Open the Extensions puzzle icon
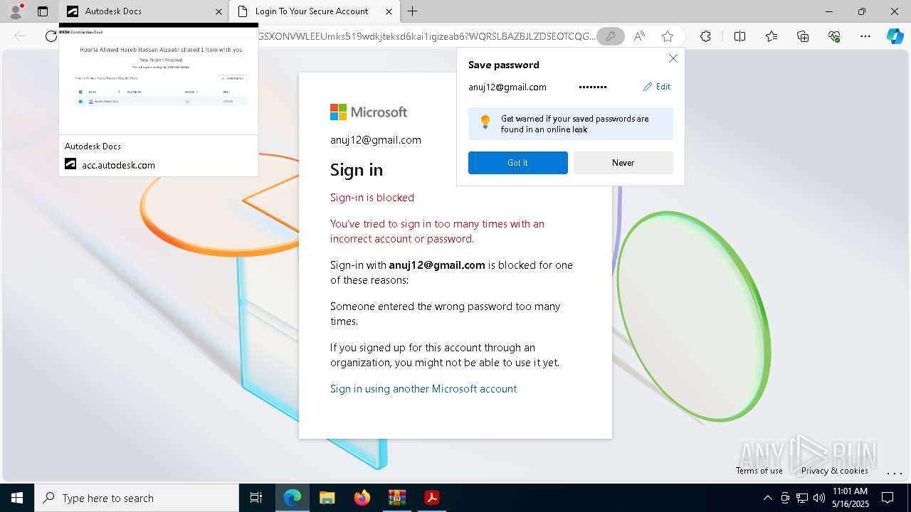 [x=705, y=36]
